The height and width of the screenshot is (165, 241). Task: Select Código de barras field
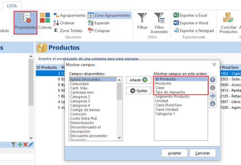coord(93,110)
